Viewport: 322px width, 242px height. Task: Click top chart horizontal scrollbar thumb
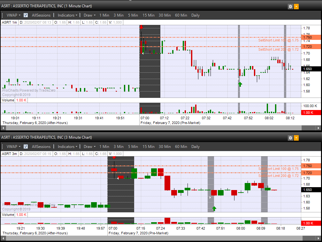point(154,128)
